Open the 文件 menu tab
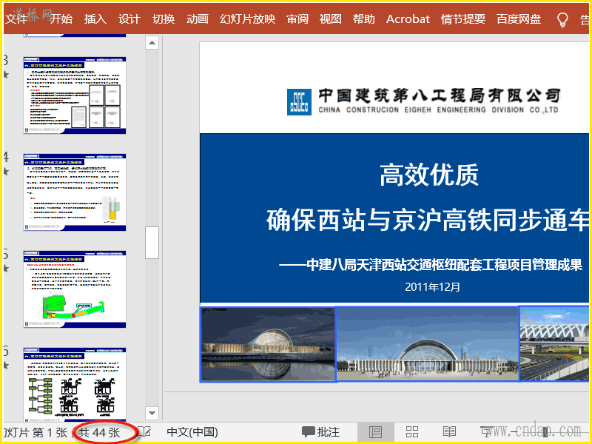The image size is (592, 444). pos(16,19)
